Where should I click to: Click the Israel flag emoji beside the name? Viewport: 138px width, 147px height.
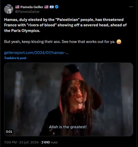coord(52,7)
